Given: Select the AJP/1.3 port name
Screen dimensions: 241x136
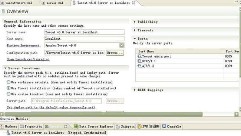Looking at the screenshot, I should [x=148, y=66].
